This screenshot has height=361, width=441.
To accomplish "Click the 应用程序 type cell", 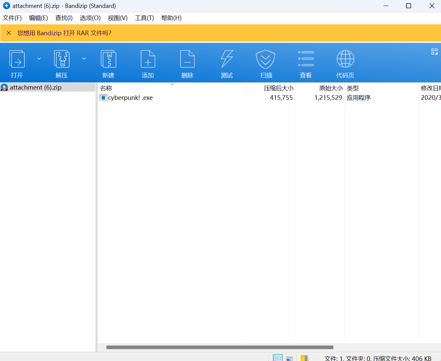I will click(x=359, y=97).
